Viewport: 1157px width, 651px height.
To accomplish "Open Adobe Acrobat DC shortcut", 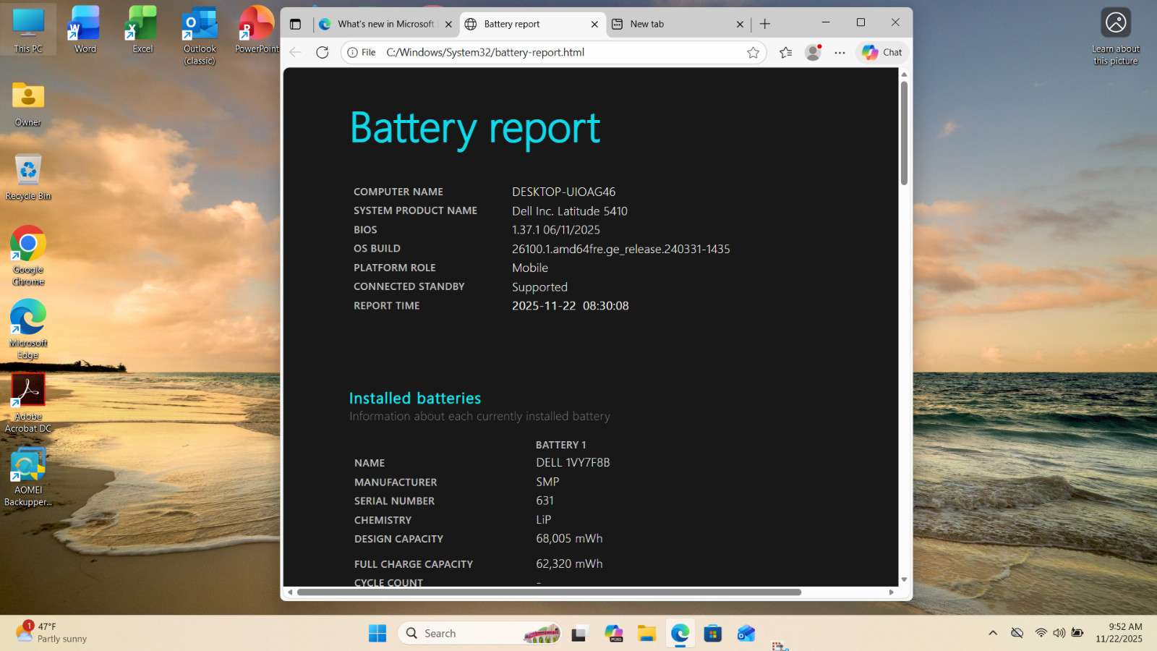I will pyautogui.click(x=28, y=404).
